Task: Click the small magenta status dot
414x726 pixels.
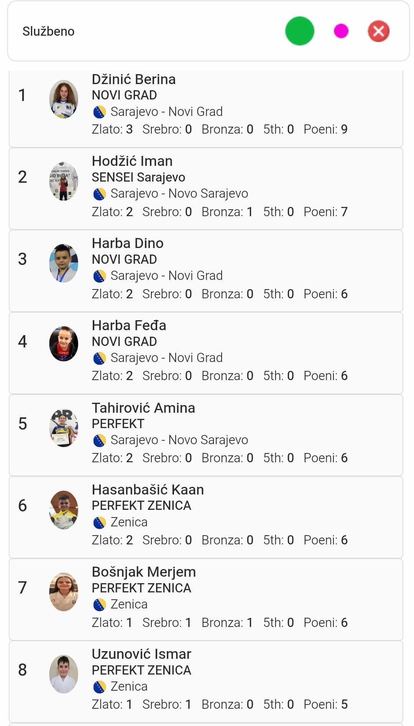Action: (341, 31)
